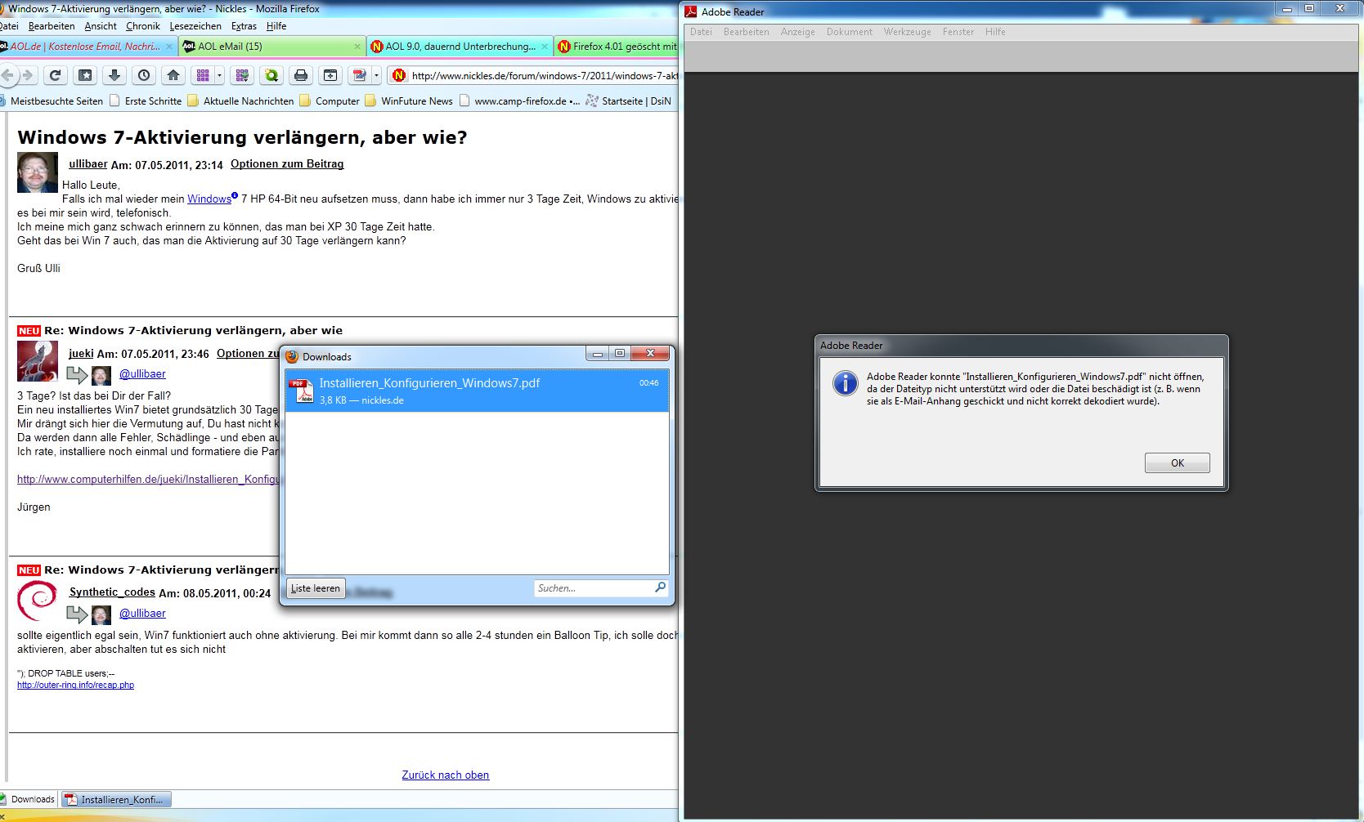Select the Downloads item in bottom bar

(29, 800)
